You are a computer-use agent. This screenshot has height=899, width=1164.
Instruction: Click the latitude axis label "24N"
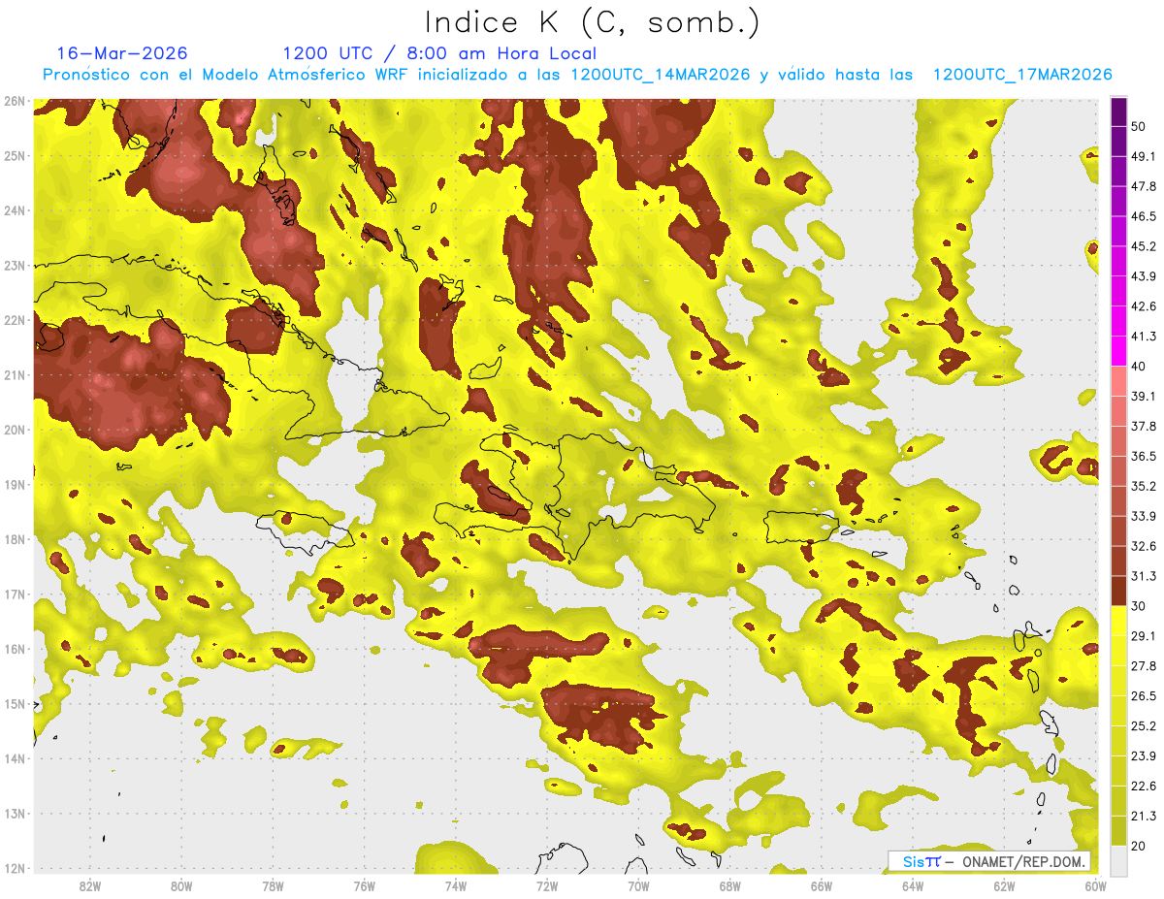coord(15,210)
